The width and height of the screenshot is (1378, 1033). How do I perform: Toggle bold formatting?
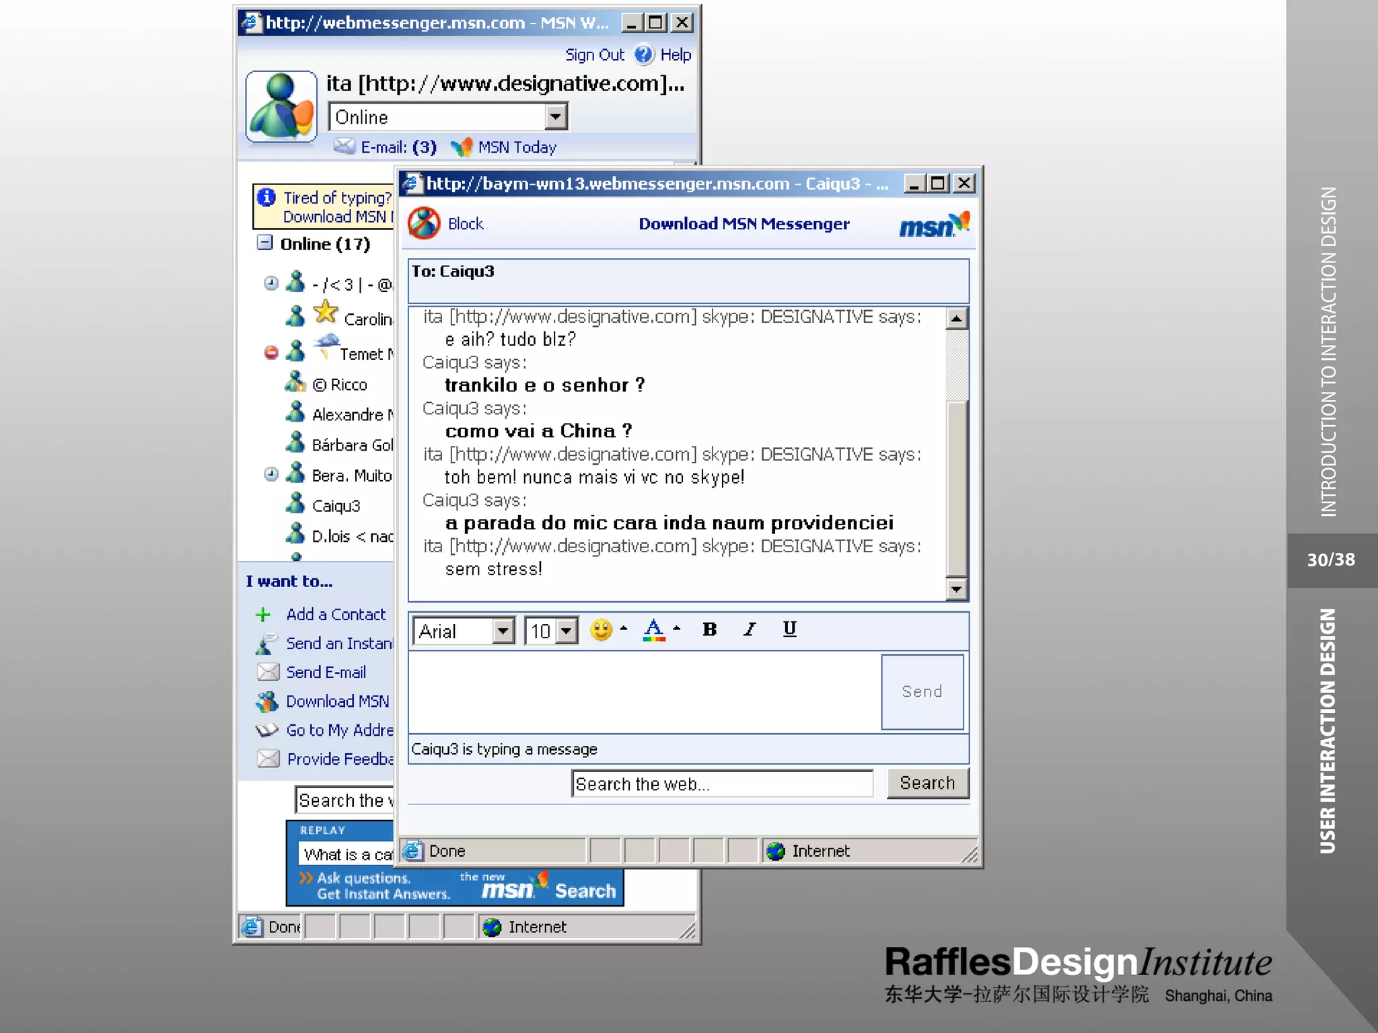click(x=709, y=629)
